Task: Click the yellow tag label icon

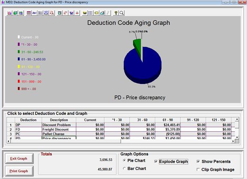Action: [97, 13]
